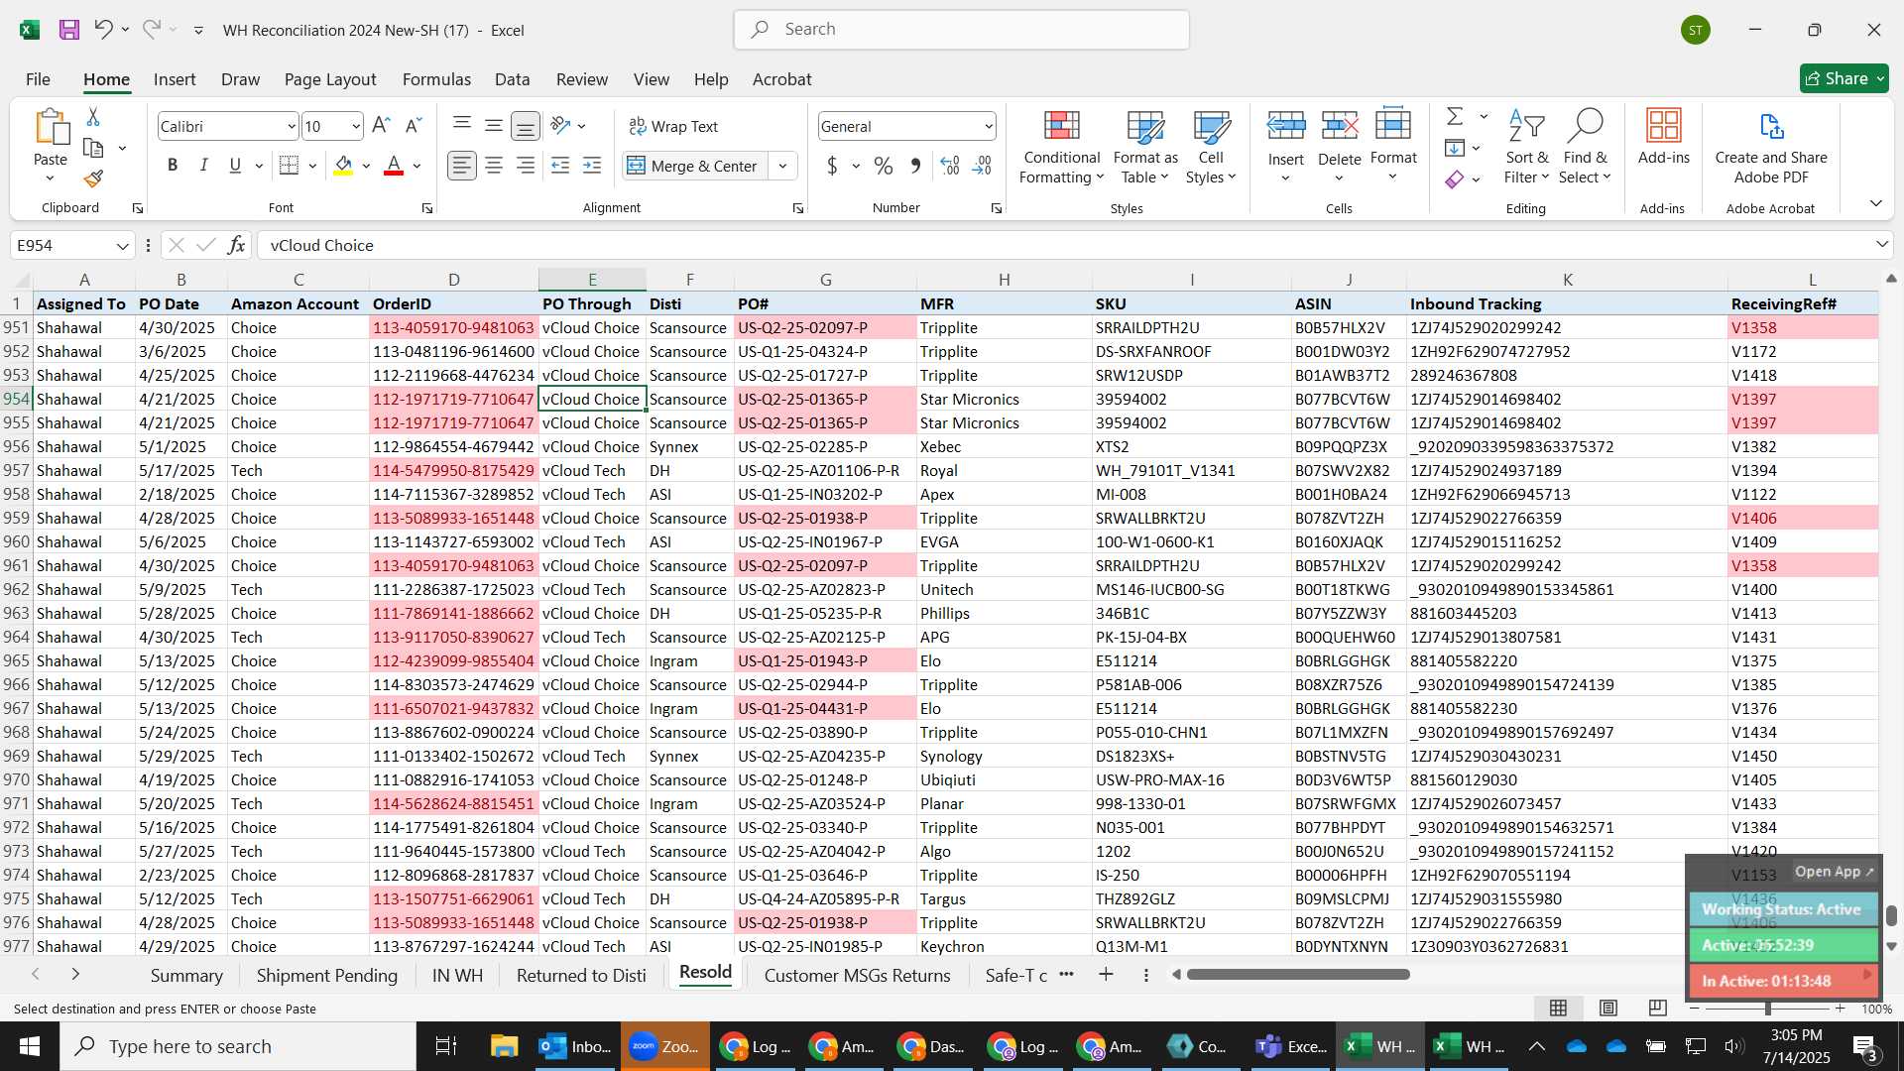Screen dimensions: 1904x1071
Task: Click Percent Style icon
Action: [884, 166]
